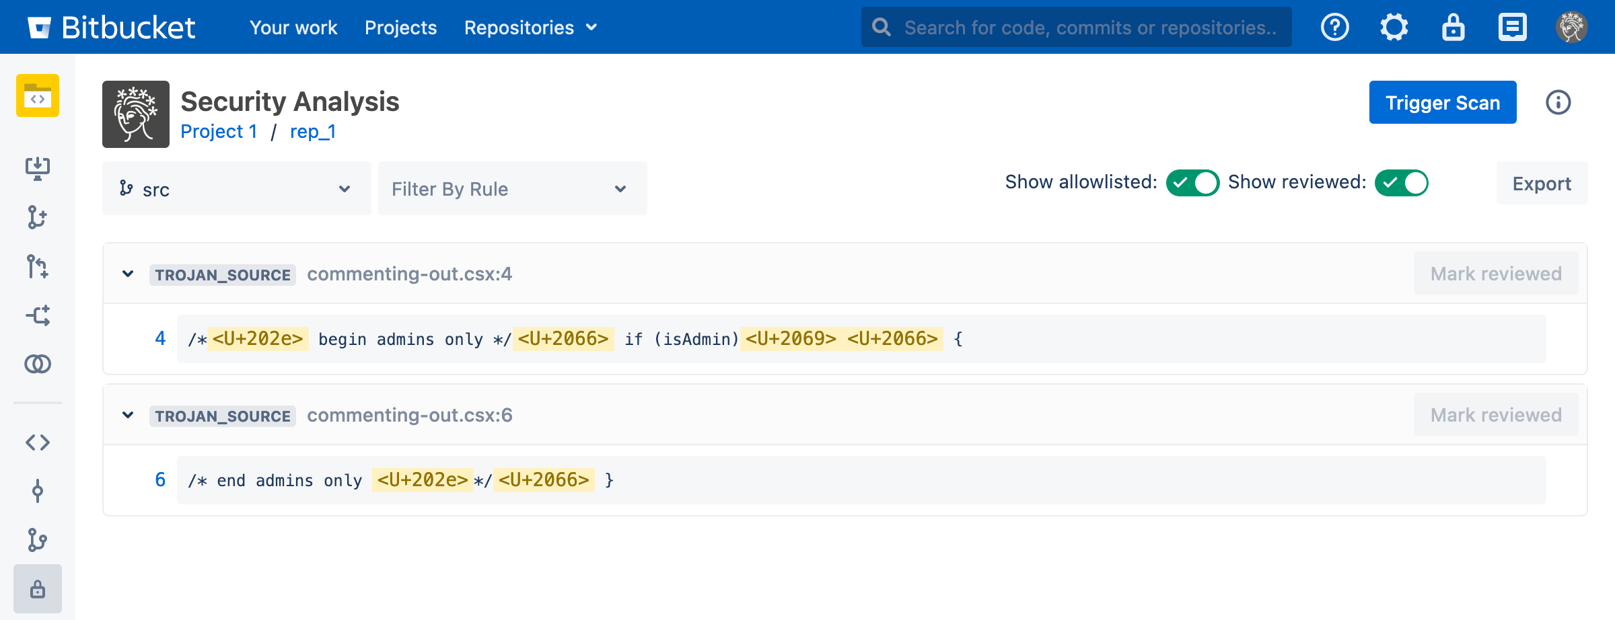
Task: Open the Repositories menu
Action: pyautogui.click(x=530, y=28)
